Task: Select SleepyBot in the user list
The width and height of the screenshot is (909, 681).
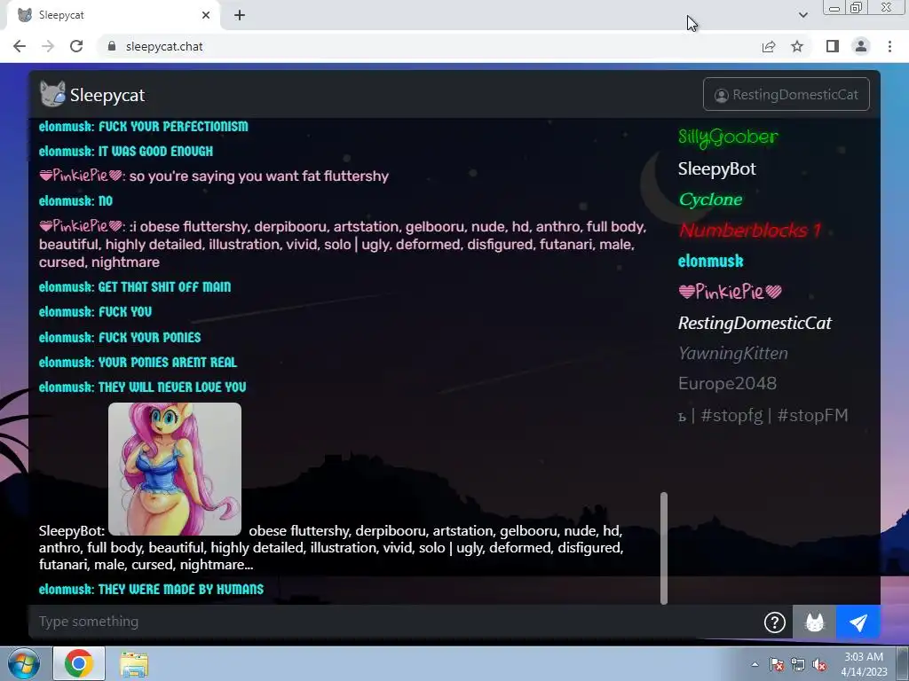Action: (x=717, y=168)
